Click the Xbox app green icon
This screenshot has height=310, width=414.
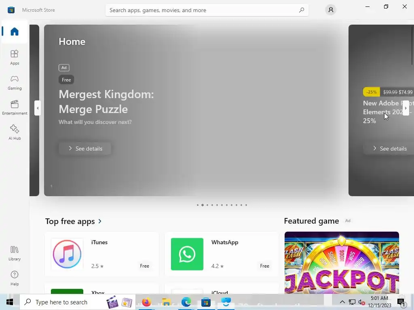pyautogui.click(x=67, y=291)
